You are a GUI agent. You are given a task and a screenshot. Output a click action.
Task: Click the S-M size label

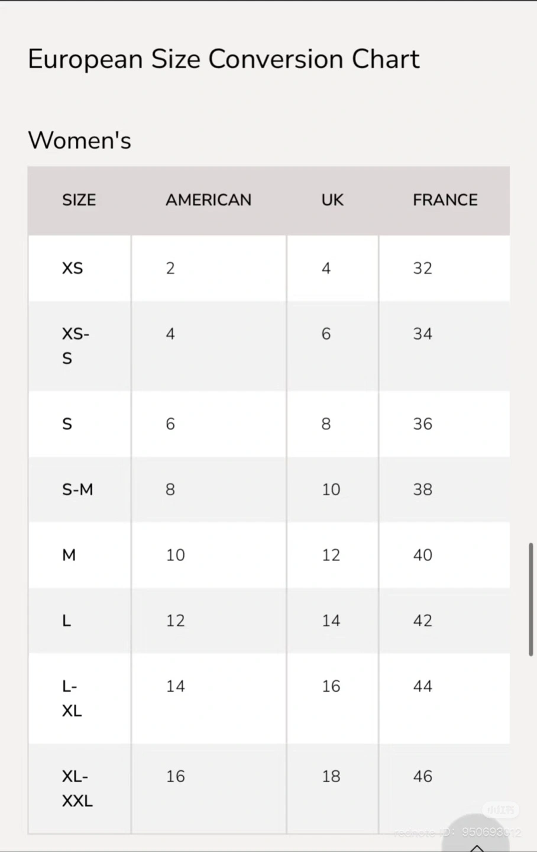click(x=77, y=489)
